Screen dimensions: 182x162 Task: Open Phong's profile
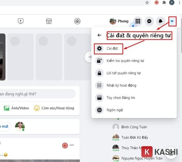tap(119, 21)
